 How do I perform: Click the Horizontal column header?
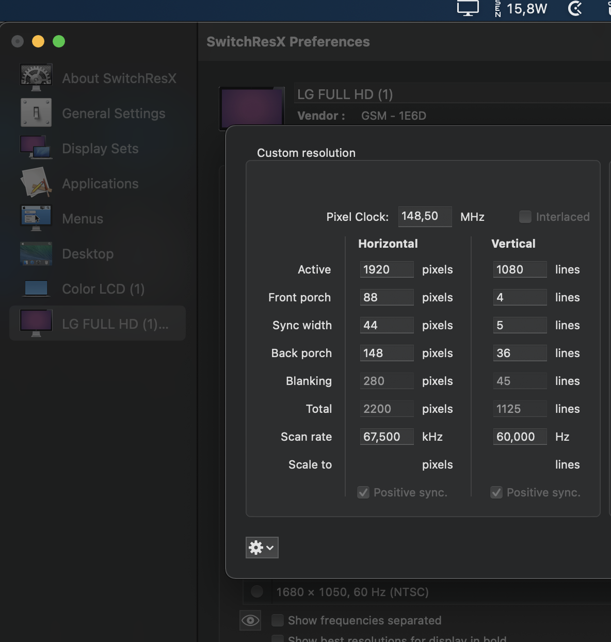click(x=388, y=244)
